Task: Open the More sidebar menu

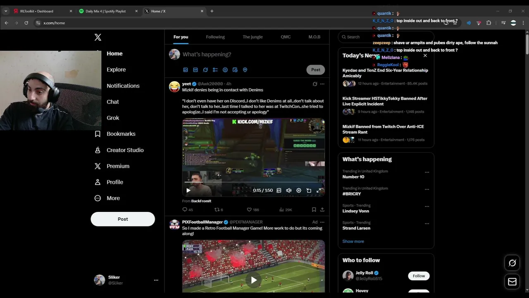Action: tap(107, 198)
